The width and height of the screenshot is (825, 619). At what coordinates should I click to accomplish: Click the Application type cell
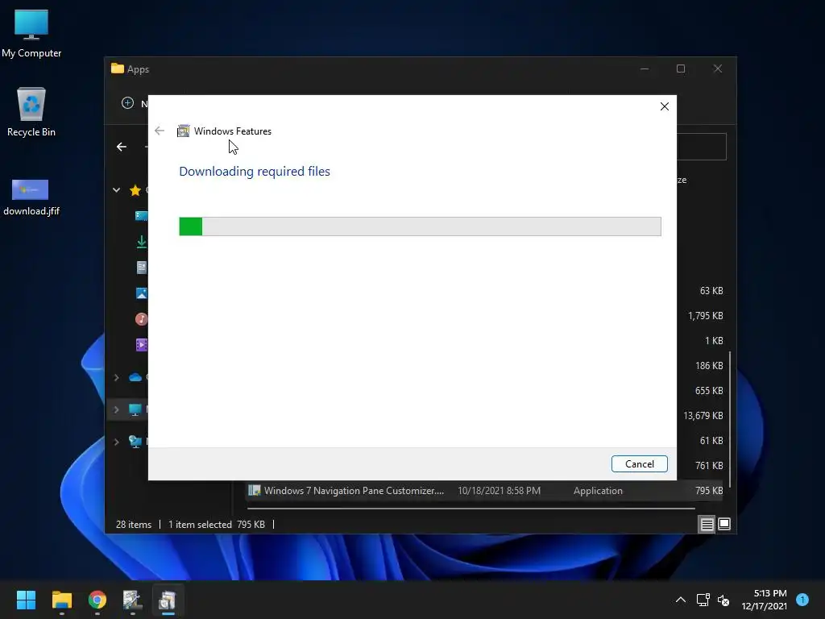click(x=598, y=491)
